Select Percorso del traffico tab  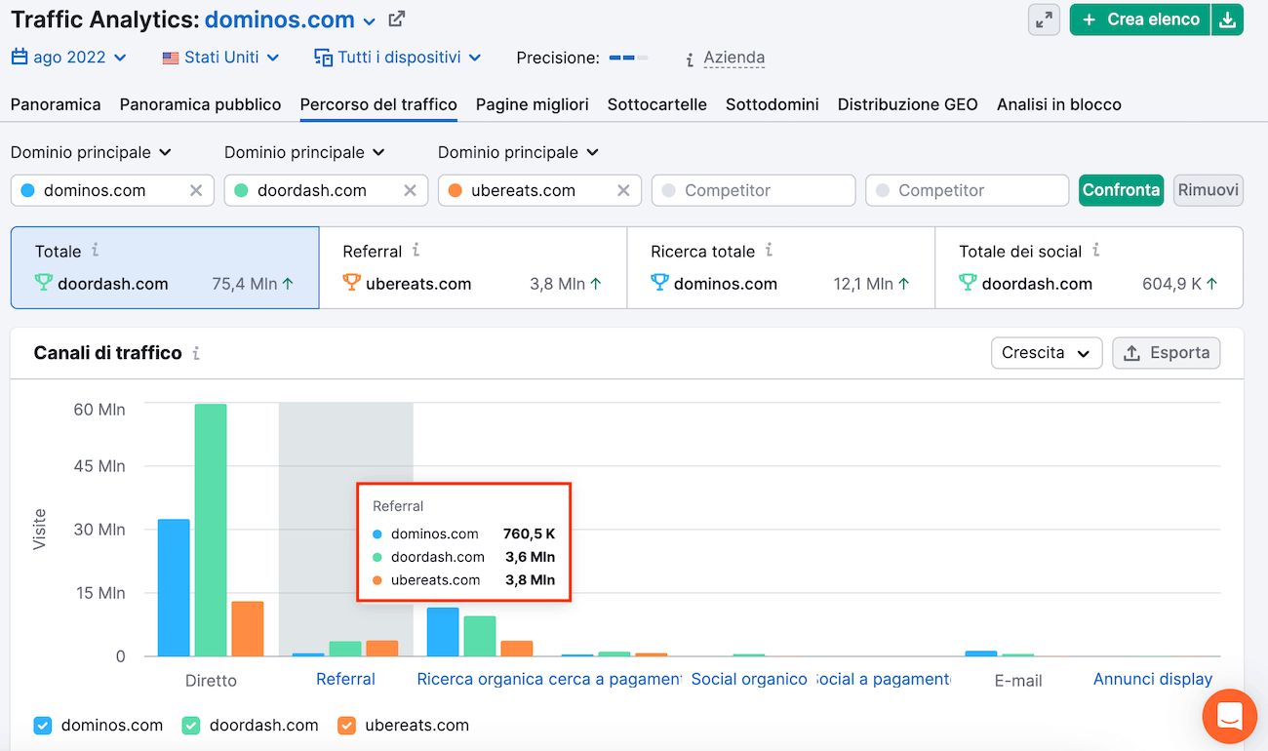coord(378,104)
